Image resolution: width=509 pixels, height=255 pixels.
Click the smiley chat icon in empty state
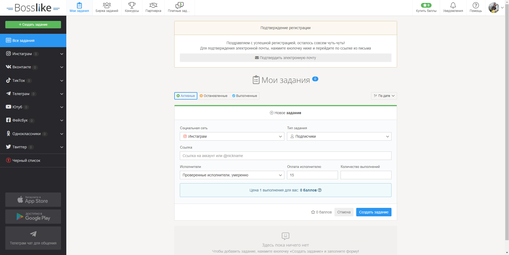[x=285, y=236]
